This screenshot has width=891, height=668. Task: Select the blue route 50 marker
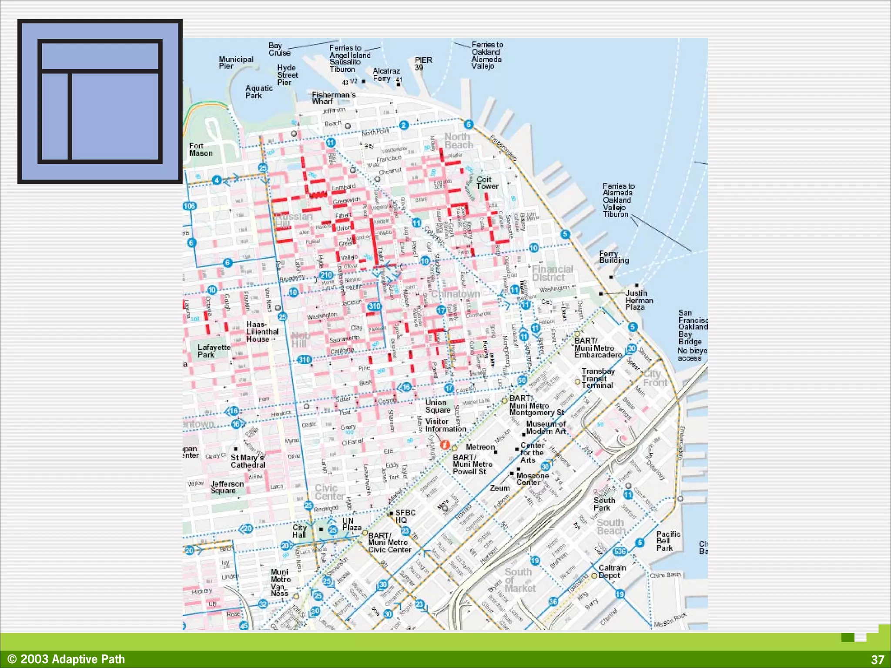click(522, 380)
